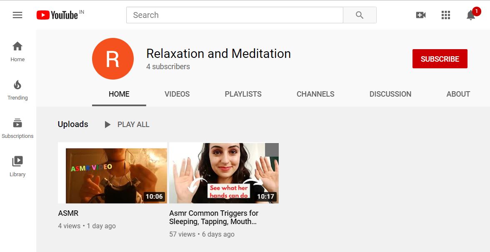Subscribe to Relaxation and Meditation channel

(x=440, y=59)
